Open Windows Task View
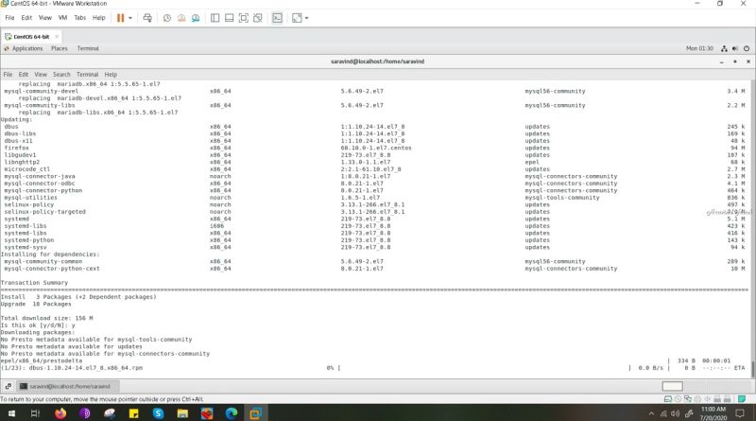 (35, 413)
